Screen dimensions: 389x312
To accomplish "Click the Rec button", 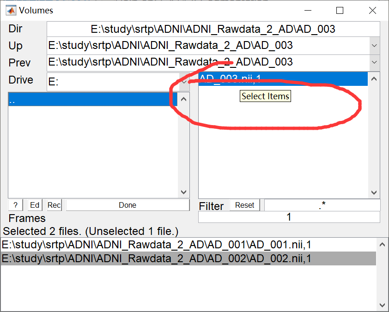I will [54, 205].
